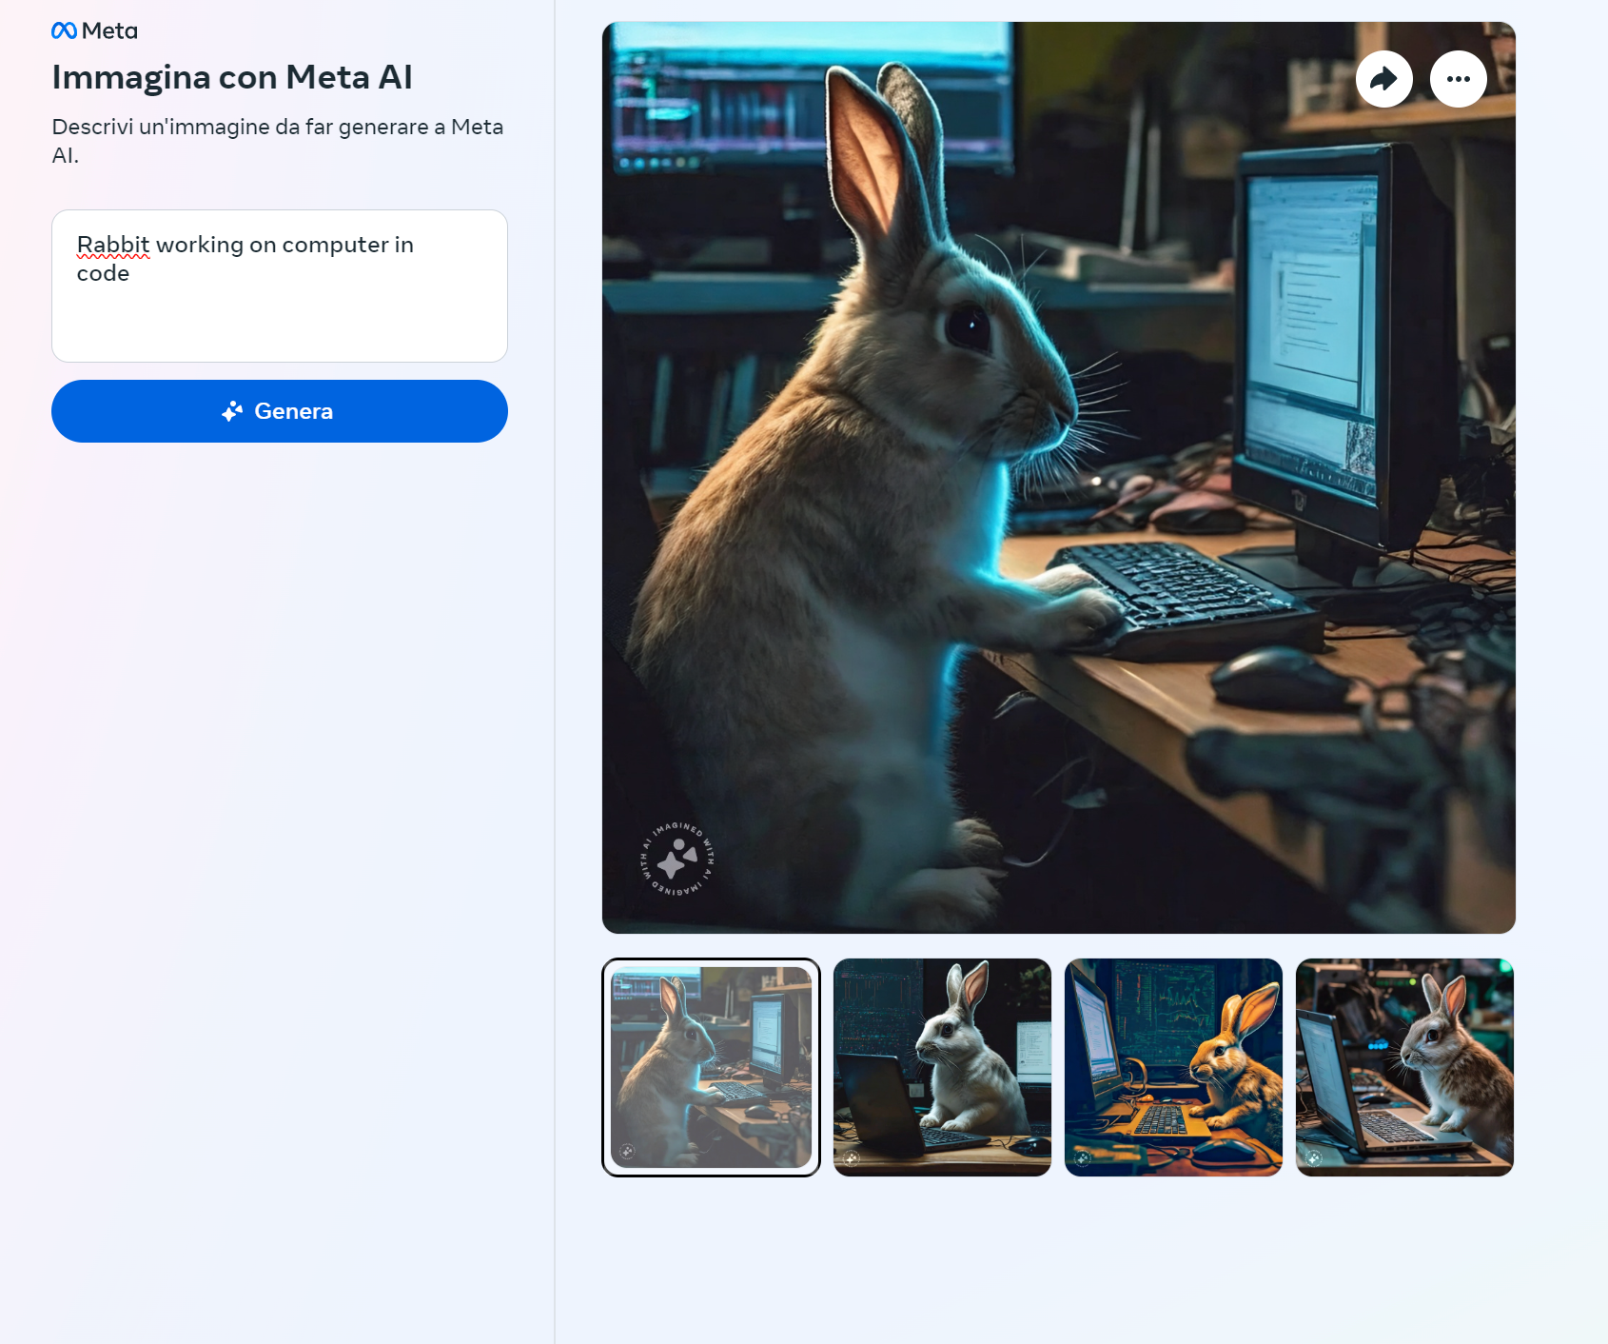Pick the fourth thumbnail of the brown rabbit
1608x1344 pixels.
coord(1404,1067)
